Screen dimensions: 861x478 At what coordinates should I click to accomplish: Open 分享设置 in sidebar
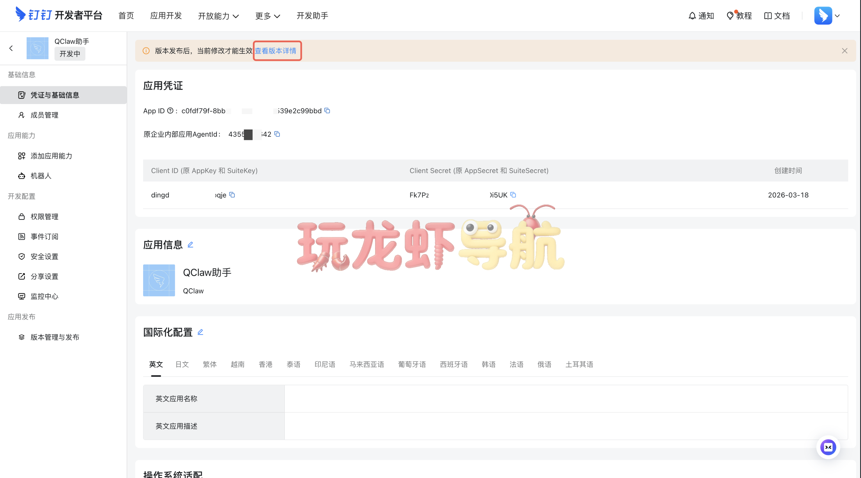[x=64, y=277]
